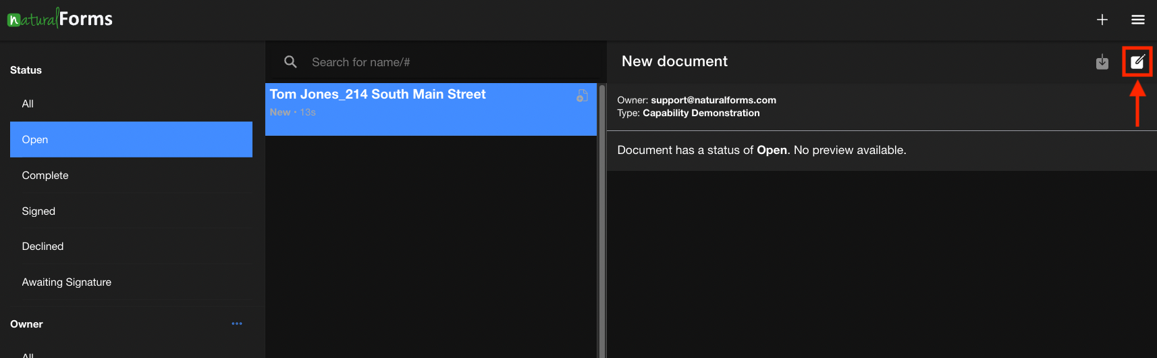Click the 'No preview available' status message
The width and height of the screenshot is (1157, 358).
(x=761, y=150)
